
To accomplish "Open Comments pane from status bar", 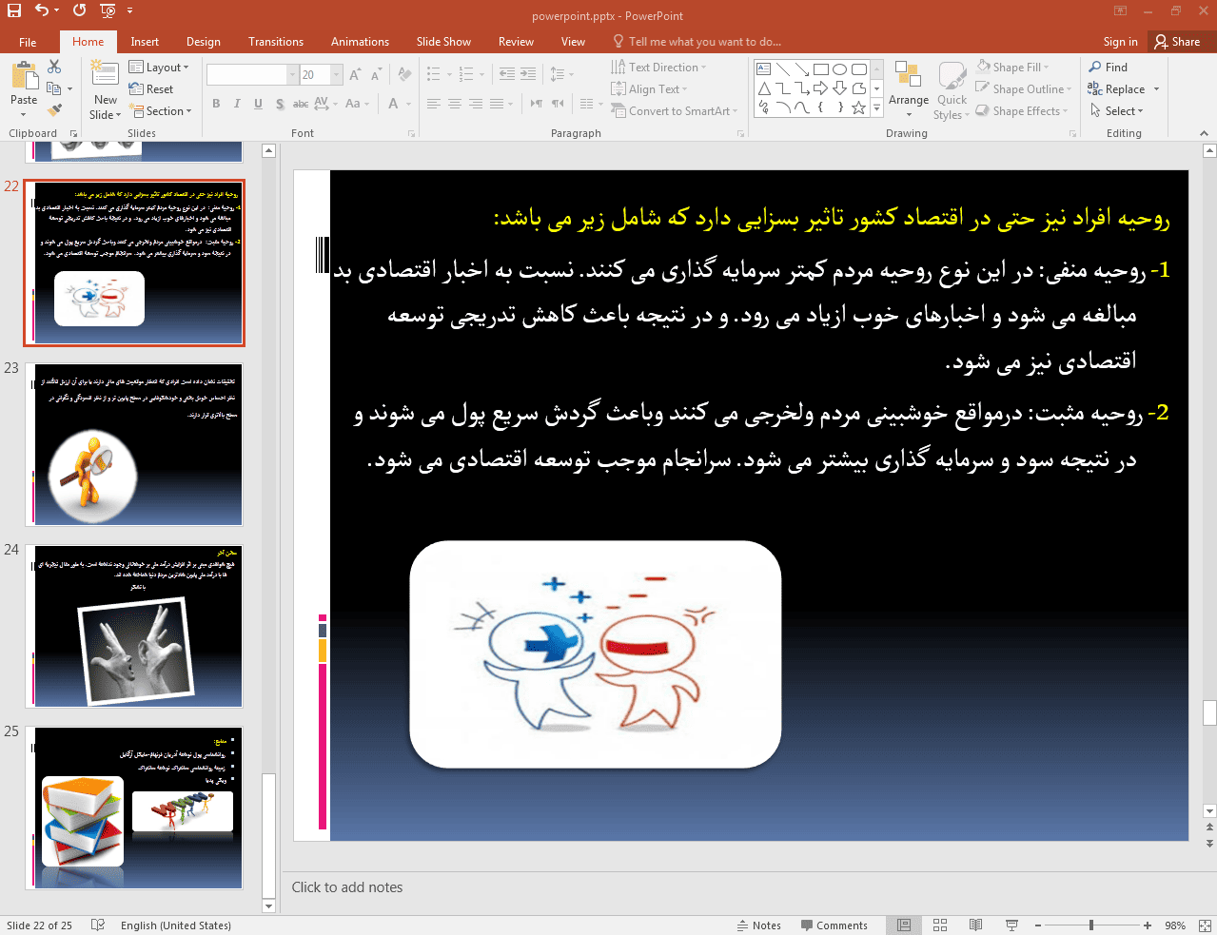I will [x=834, y=925].
